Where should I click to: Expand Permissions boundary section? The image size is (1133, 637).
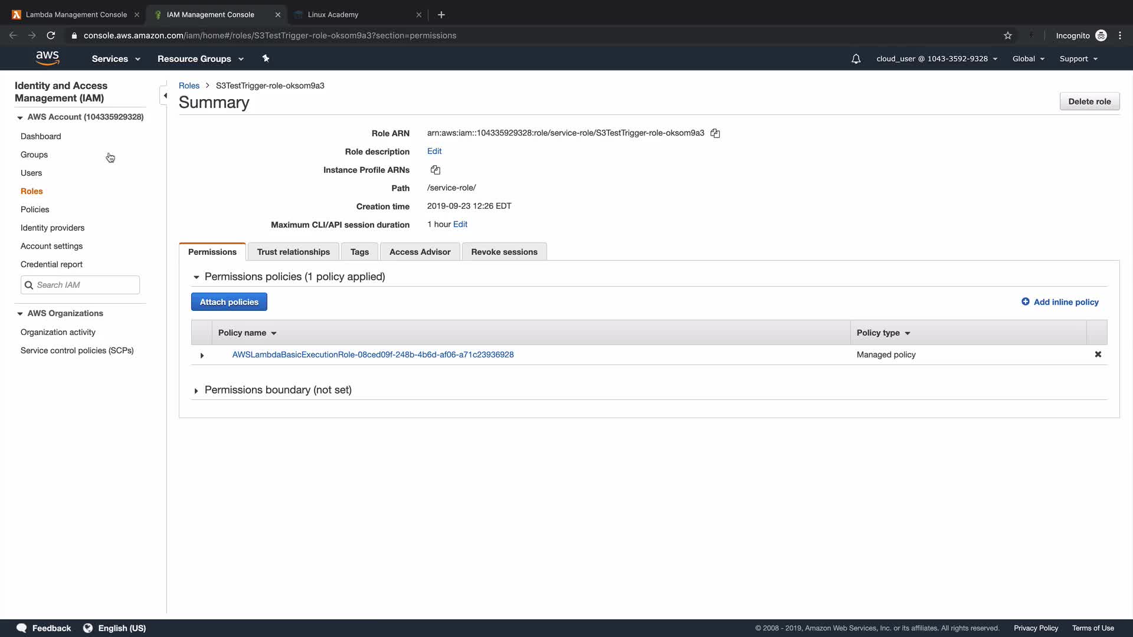[x=196, y=390]
